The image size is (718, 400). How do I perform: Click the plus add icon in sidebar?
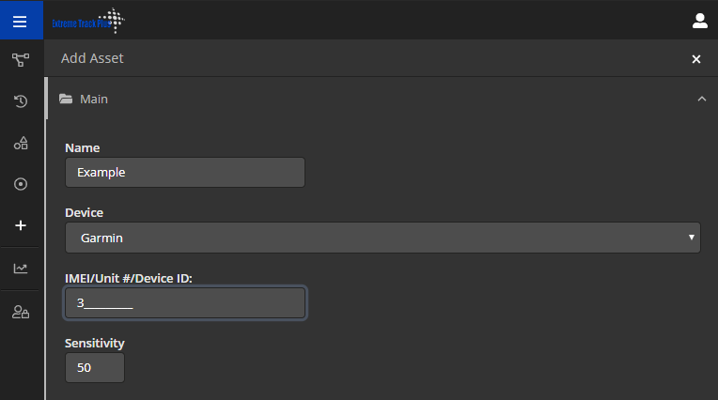click(21, 225)
